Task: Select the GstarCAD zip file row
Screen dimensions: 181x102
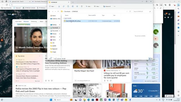Action: point(92,21)
